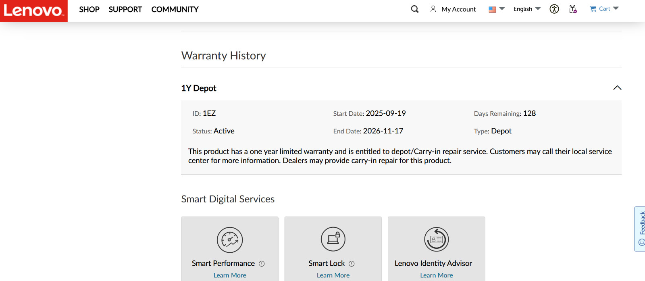Screen dimensions: 645x281
Task: Click the Lenovo logo
Action: 34,10
